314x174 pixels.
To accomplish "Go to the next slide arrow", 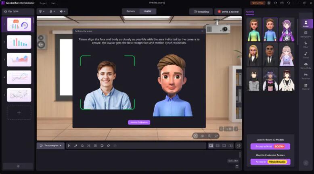I will point(236,129).
